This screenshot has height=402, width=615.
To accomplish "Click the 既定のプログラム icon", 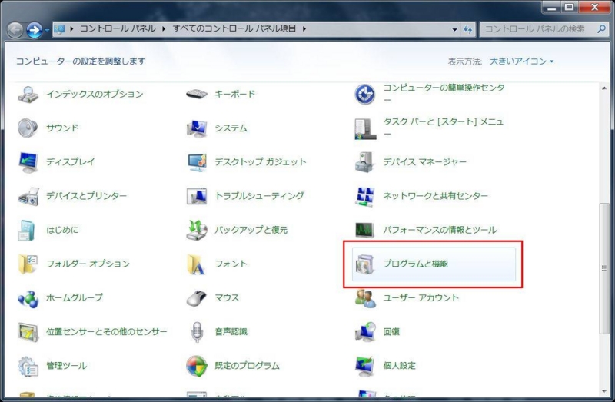I will pos(197,367).
